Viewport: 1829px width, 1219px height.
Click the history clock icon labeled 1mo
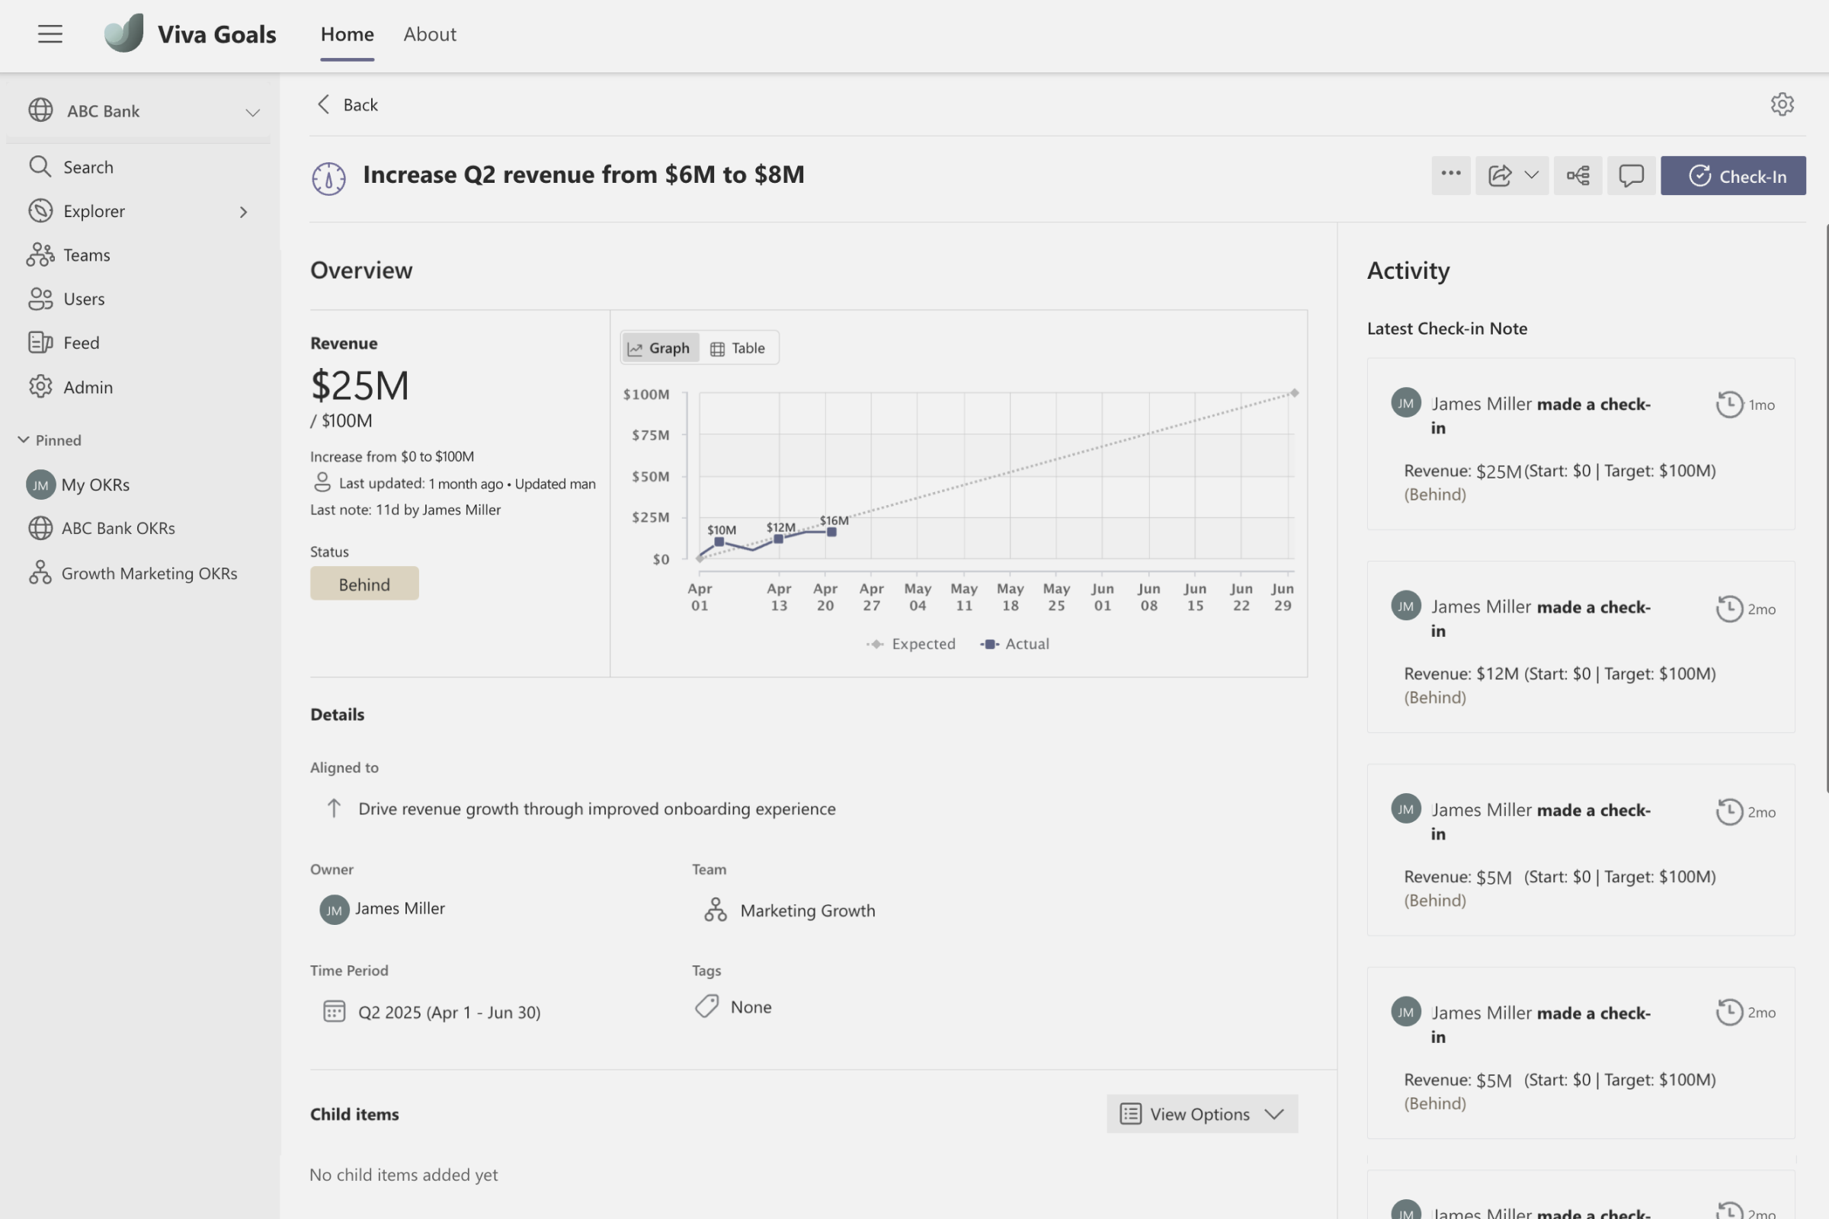pos(1728,405)
